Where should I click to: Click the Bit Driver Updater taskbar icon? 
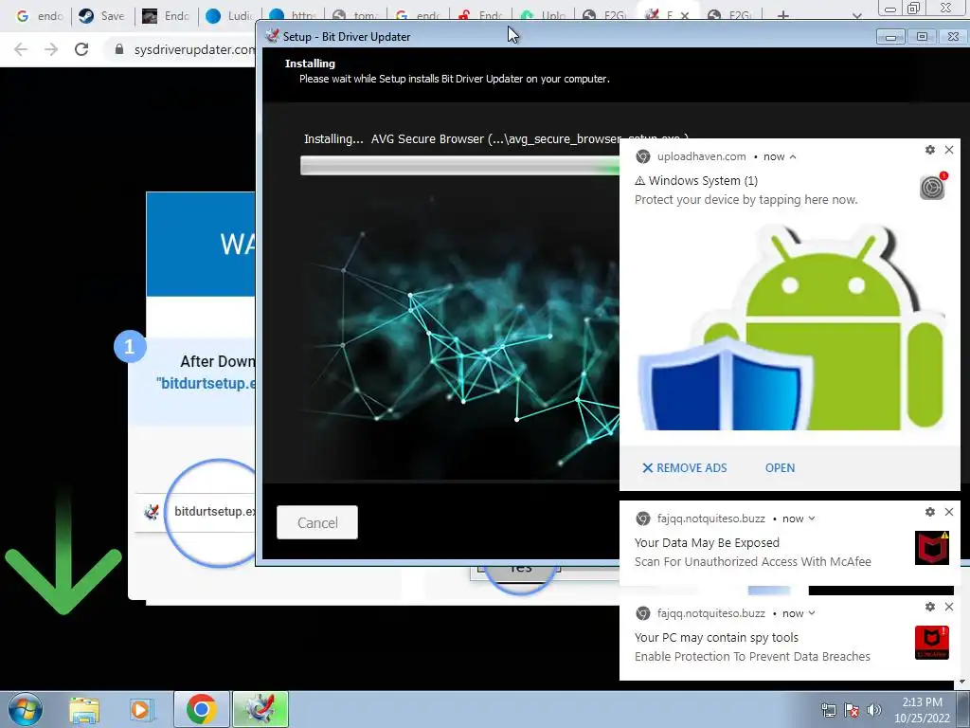(x=260, y=709)
